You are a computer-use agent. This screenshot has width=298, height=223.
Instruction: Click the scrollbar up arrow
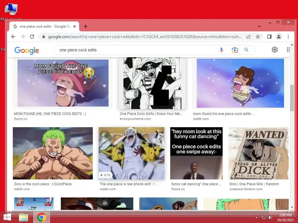(x=292, y=45)
